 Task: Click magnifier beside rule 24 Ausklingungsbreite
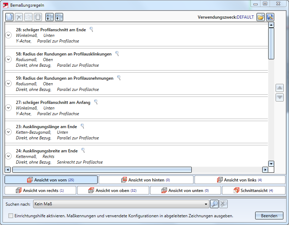(x=83, y=150)
